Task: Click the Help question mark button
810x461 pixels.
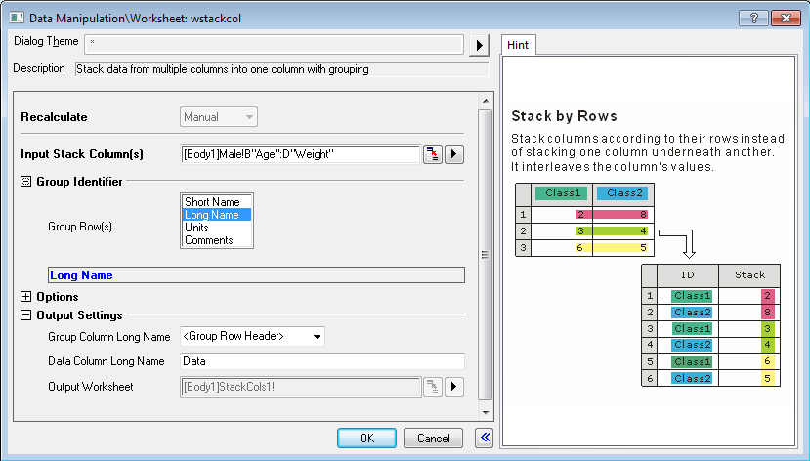Action: (752, 18)
